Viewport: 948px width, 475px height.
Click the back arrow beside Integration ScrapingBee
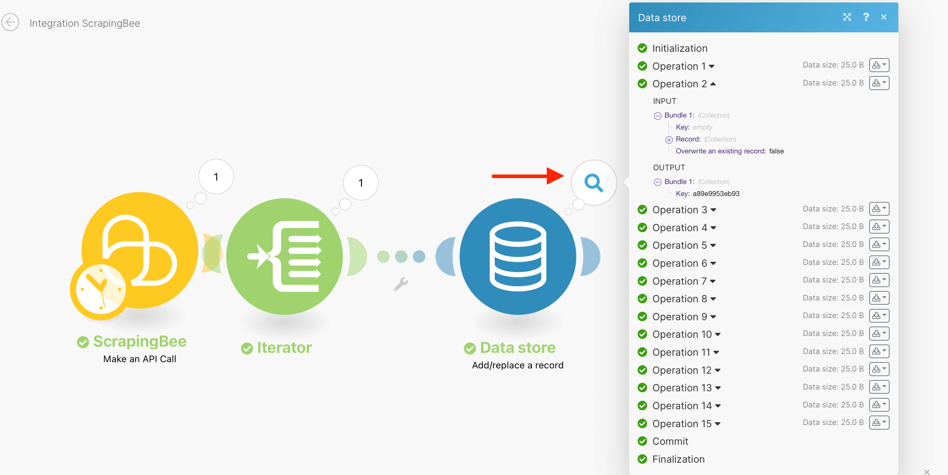pyautogui.click(x=10, y=23)
